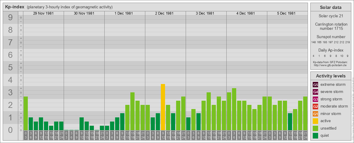Click the G2 moderate storm badge
This screenshot has height=143, width=354.
[x=315, y=106]
